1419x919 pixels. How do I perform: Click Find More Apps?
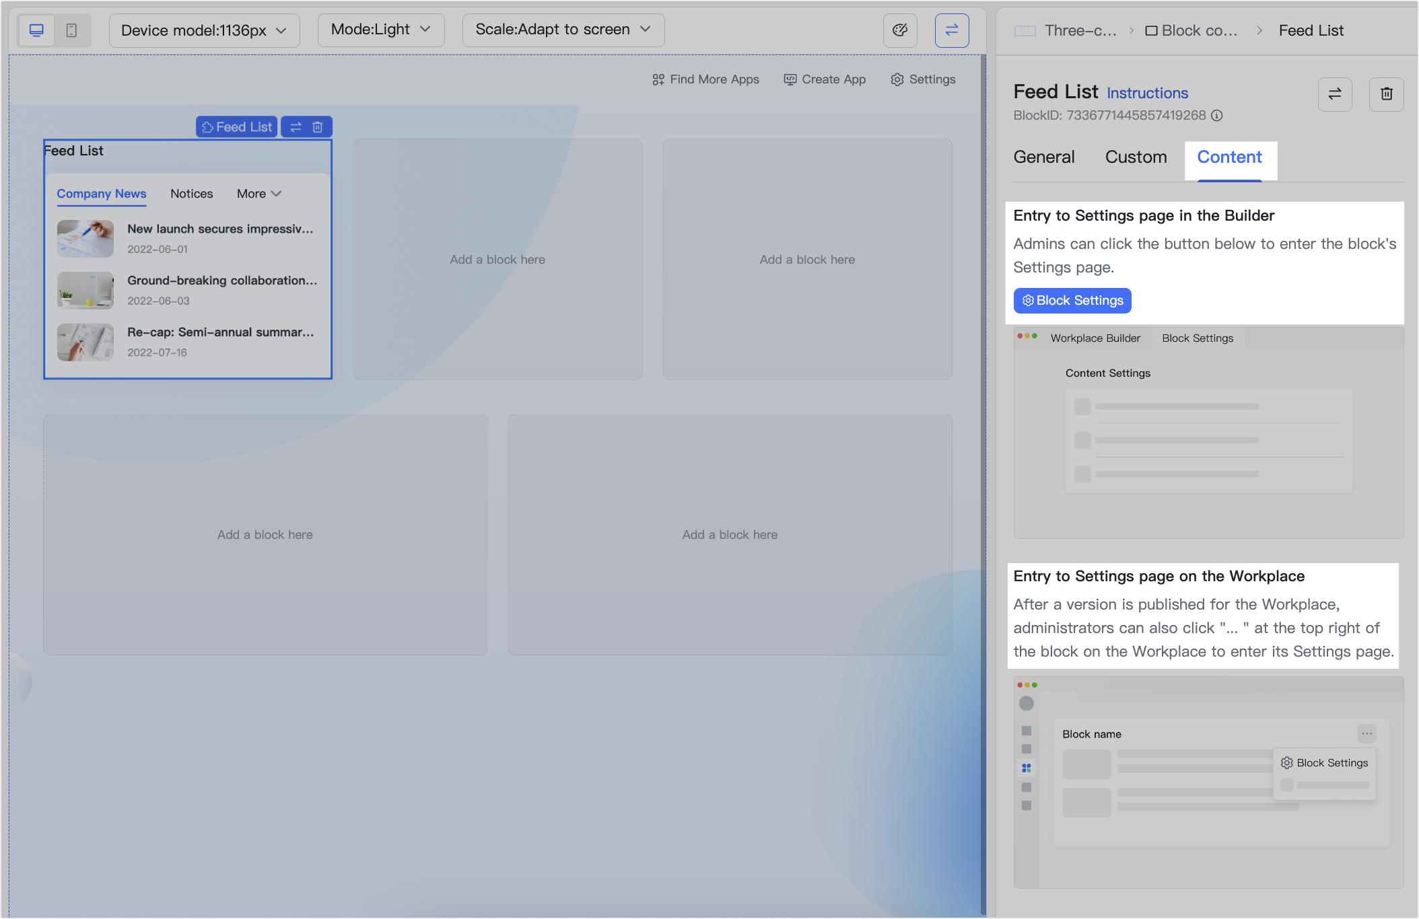[705, 79]
